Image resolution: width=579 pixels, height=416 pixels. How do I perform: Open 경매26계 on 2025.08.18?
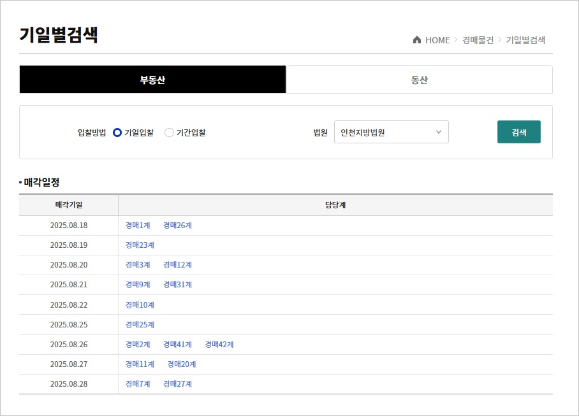[x=178, y=226]
